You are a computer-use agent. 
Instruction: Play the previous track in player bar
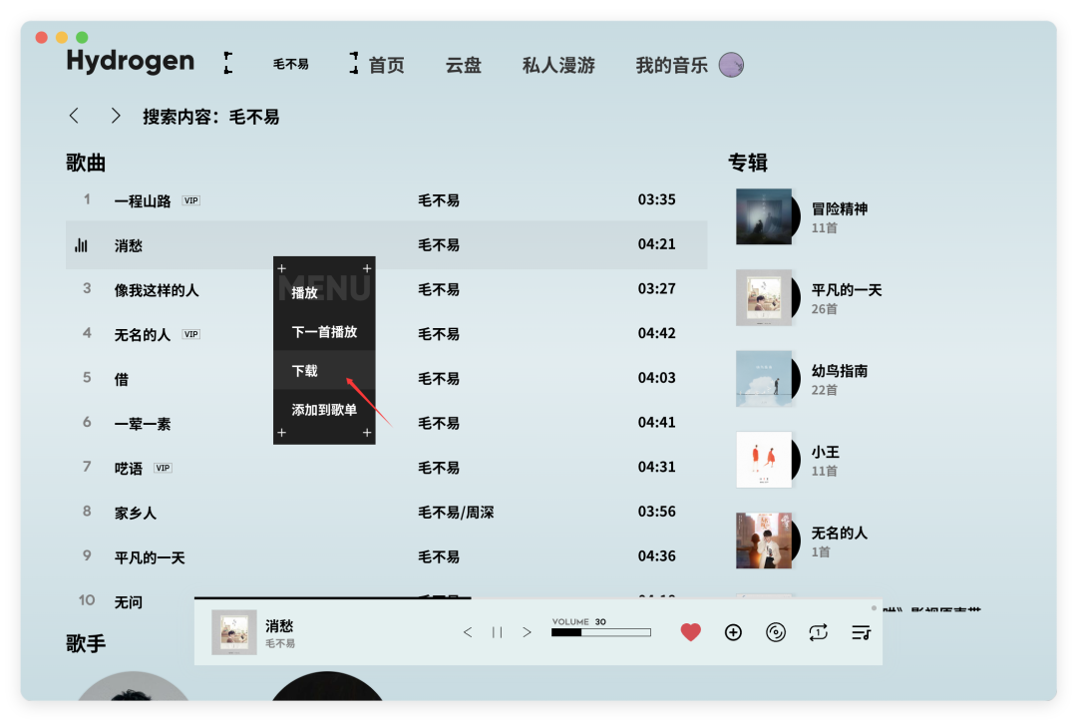click(x=468, y=632)
